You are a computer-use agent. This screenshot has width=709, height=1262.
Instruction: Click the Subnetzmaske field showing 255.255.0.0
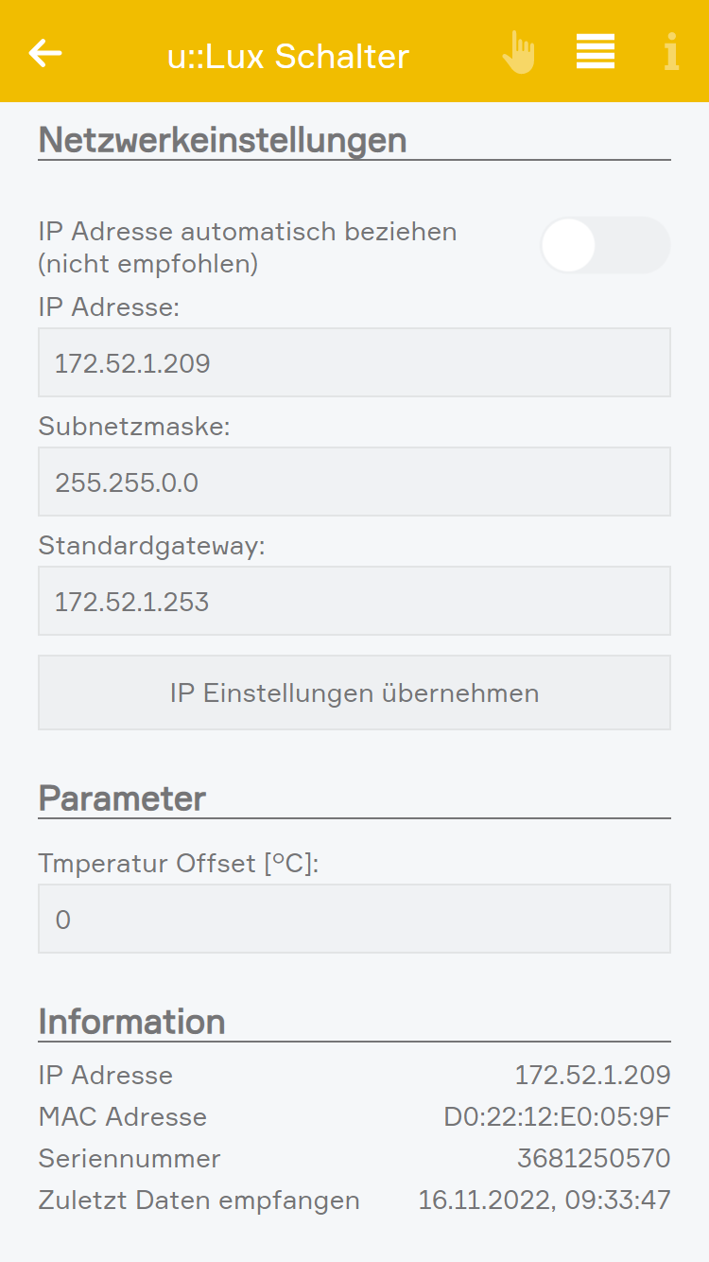coord(354,482)
